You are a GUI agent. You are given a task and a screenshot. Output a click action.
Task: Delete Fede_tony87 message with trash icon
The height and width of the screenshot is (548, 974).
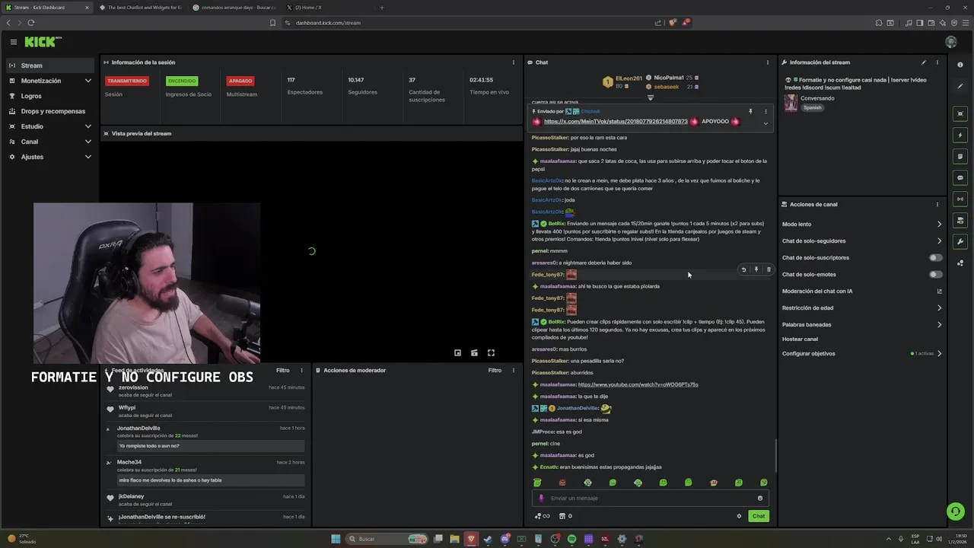click(769, 269)
